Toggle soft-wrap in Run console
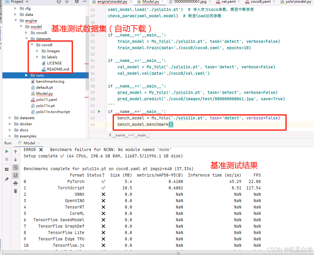 [15, 167]
